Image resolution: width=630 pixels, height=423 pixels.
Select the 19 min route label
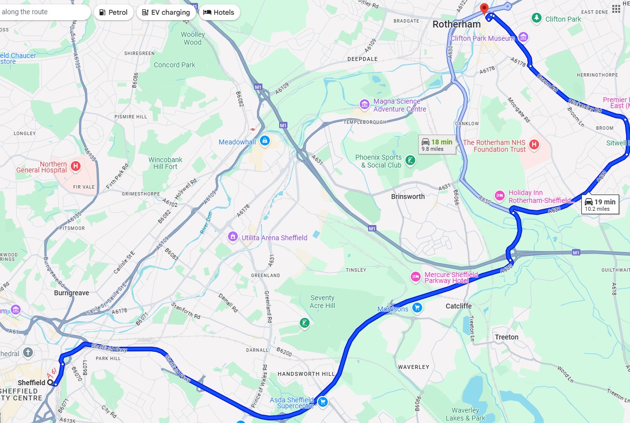(x=600, y=204)
